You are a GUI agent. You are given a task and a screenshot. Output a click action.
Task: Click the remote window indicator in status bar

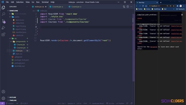(x=2, y=104)
